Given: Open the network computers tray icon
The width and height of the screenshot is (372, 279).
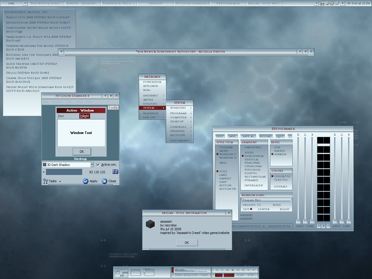Looking at the screenshot, I should pos(337,3).
